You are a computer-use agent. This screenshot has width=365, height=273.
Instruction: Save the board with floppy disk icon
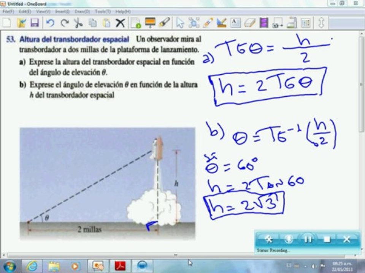pos(35,23)
